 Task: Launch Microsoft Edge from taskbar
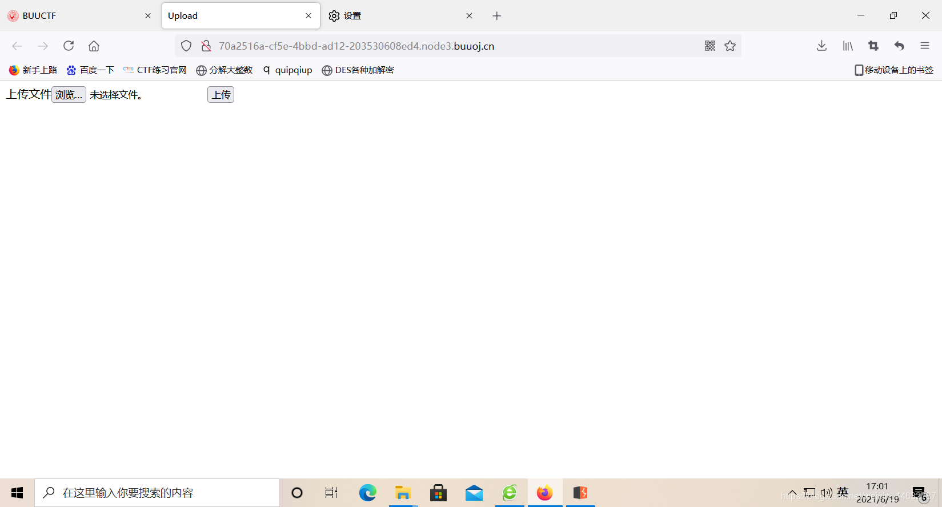(x=368, y=493)
